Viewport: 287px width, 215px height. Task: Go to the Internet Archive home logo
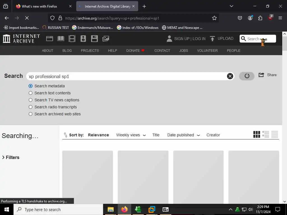point(21,39)
